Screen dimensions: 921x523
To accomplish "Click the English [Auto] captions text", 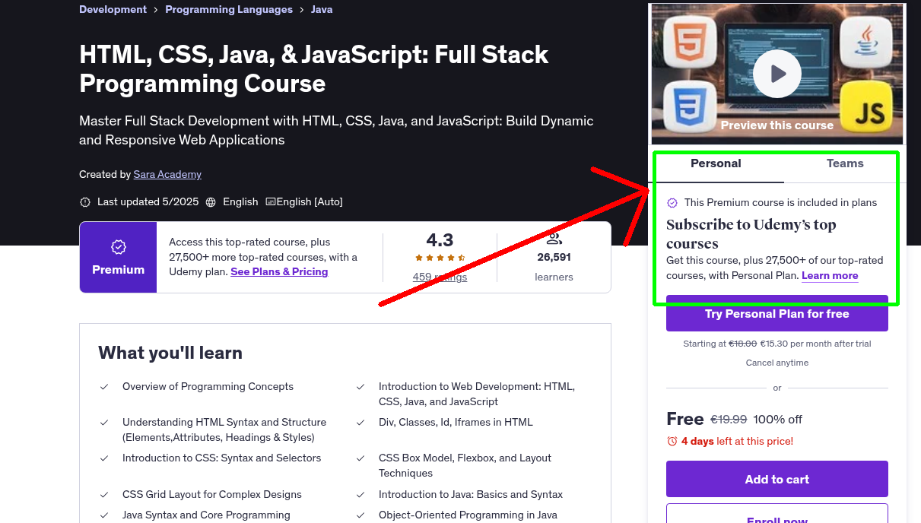I will coord(310,202).
